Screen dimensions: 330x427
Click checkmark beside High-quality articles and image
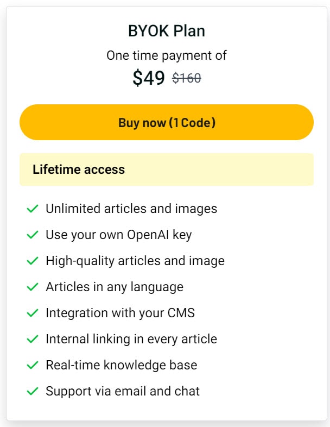pyautogui.click(x=33, y=261)
